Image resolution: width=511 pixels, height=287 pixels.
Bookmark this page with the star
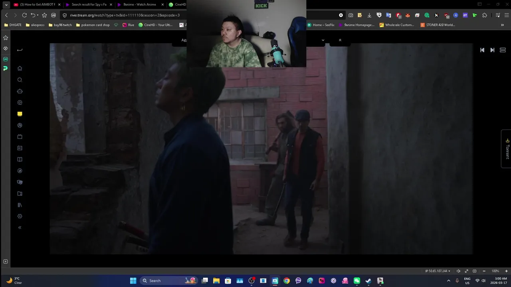tap(44, 15)
